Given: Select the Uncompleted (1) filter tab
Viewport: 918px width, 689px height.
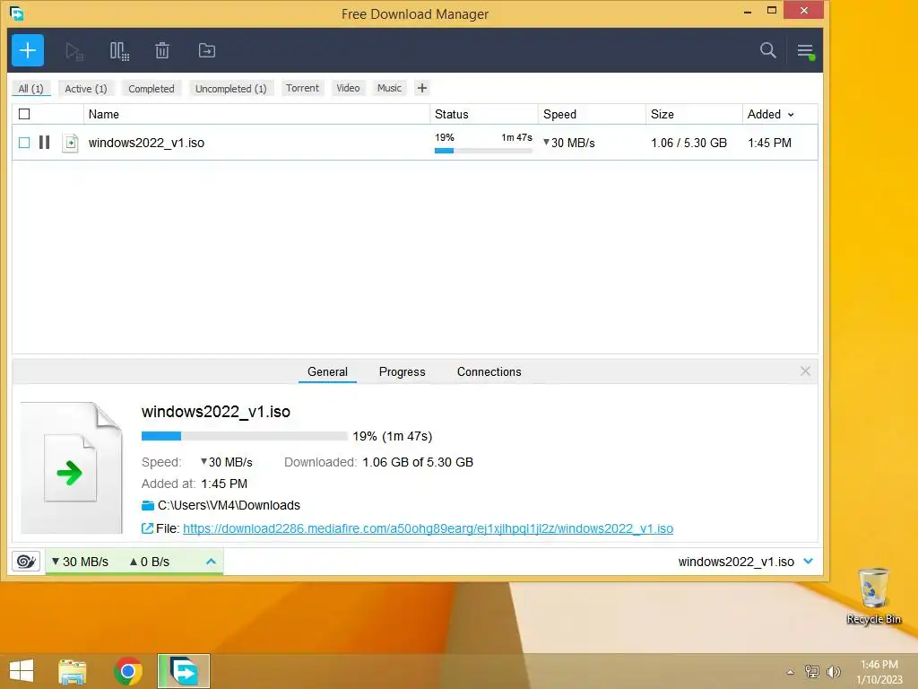Looking at the screenshot, I should tap(230, 89).
